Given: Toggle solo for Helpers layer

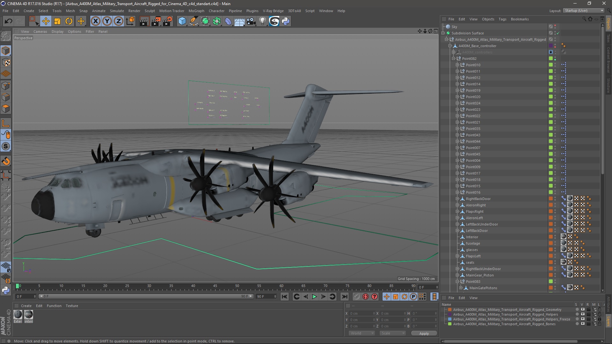Looking at the screenshot, I should point(577,314).
